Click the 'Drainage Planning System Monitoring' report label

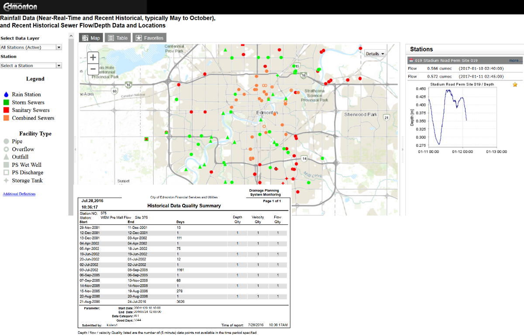coord(265,192)
